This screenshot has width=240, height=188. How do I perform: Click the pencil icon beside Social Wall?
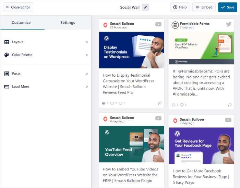tap(145, 7)
